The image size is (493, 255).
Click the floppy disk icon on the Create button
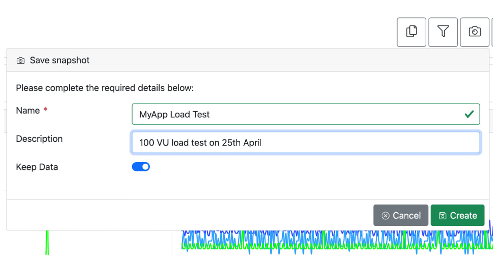click(x=443, y=216)
